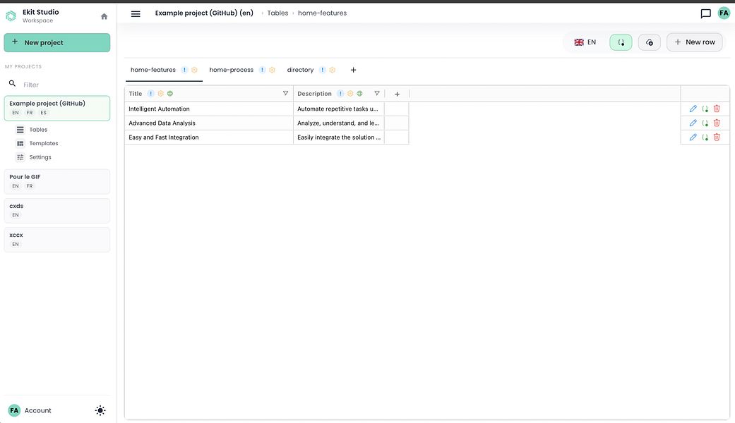Click the green JSON braces toolbar button
The image size is (735, 423).
(621, 42)
